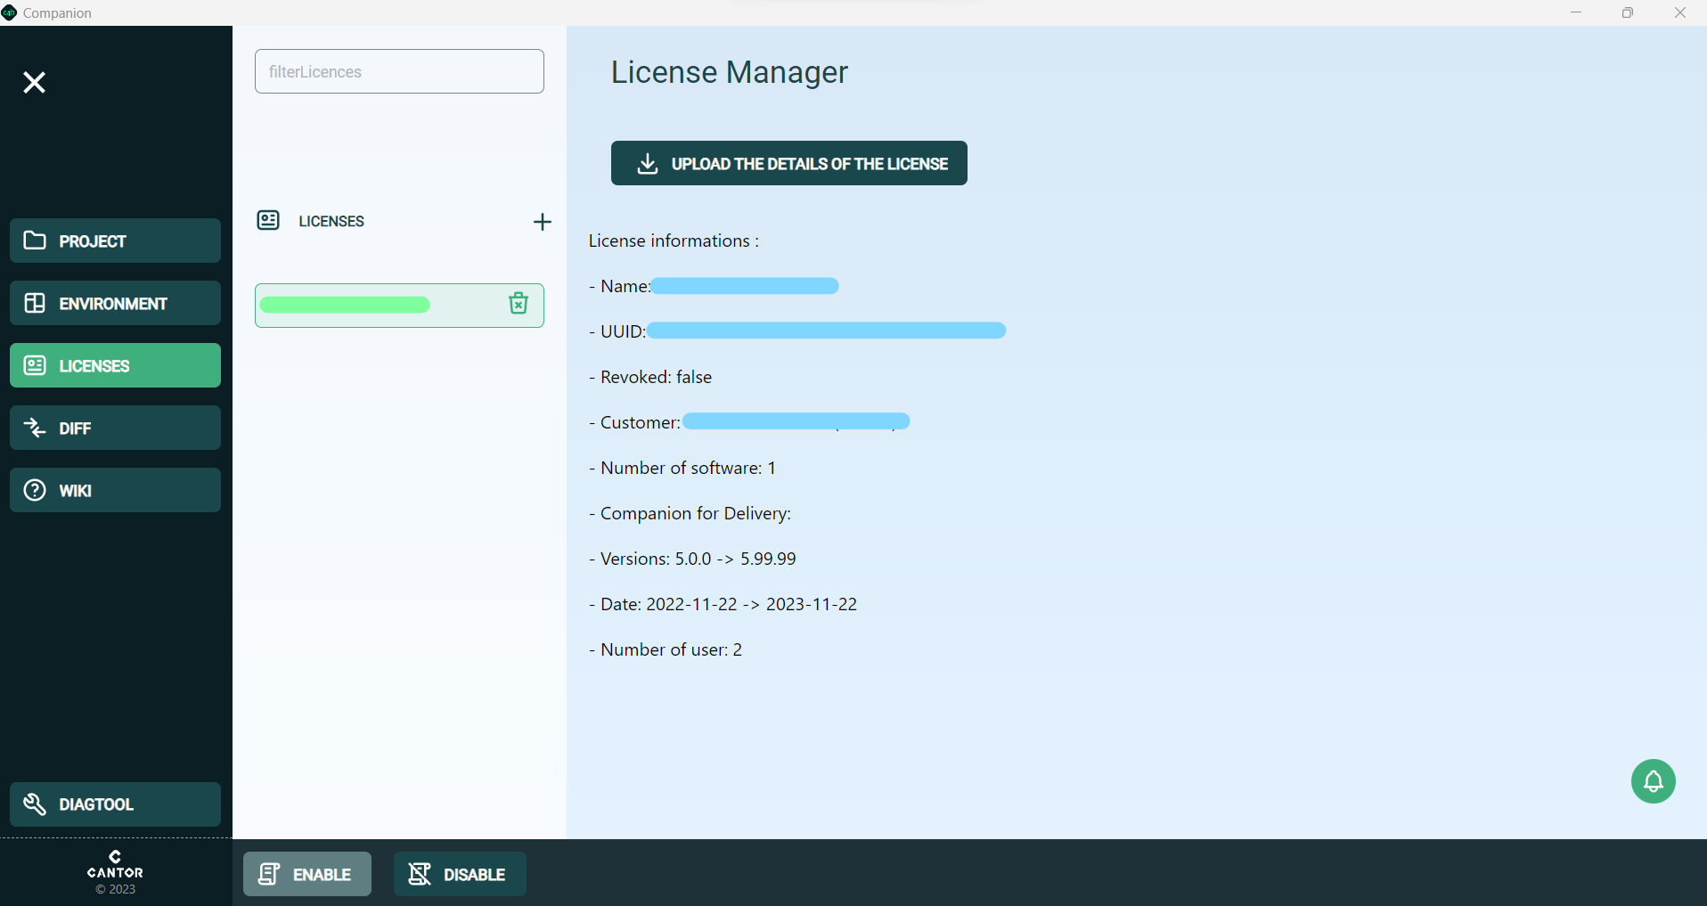
Task: Click the Licenses list header icon
Action: point(268,220)
